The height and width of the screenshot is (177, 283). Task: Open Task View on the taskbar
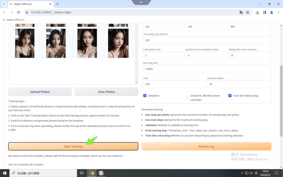(x=81, y=173)
